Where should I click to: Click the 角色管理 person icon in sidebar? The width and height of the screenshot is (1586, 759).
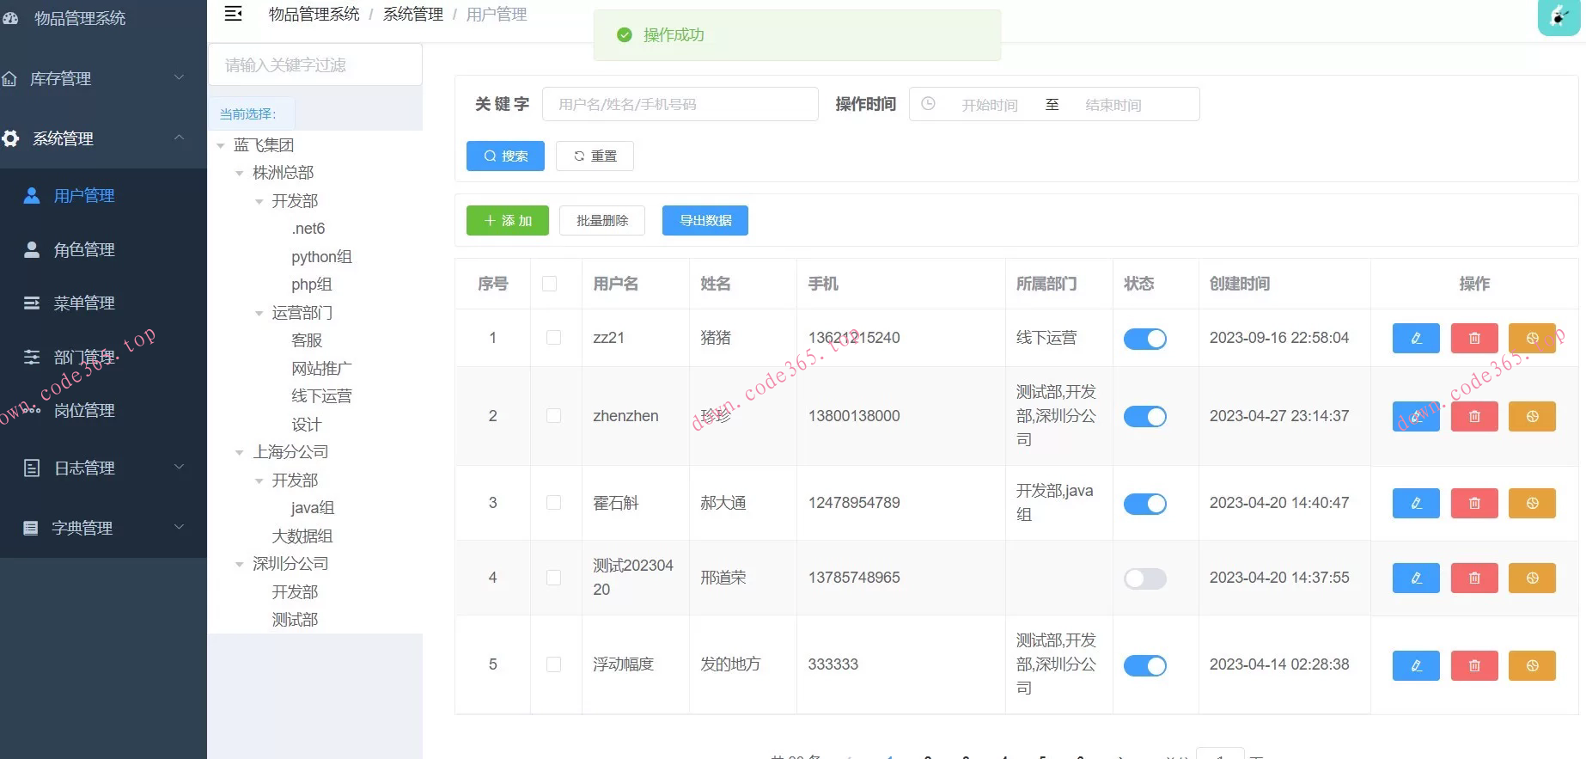[x=32, y=249]
